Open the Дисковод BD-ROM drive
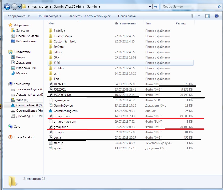This screenshot has width=223, height=190. [x=27, y=116]
